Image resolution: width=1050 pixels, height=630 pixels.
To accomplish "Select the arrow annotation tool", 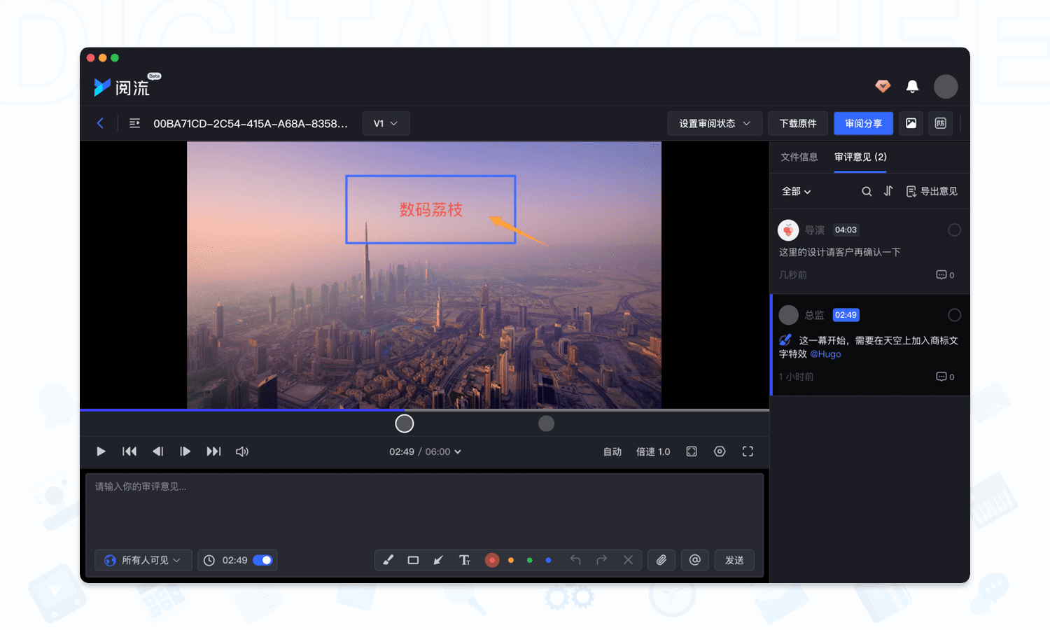I will (x=438, y=560).
